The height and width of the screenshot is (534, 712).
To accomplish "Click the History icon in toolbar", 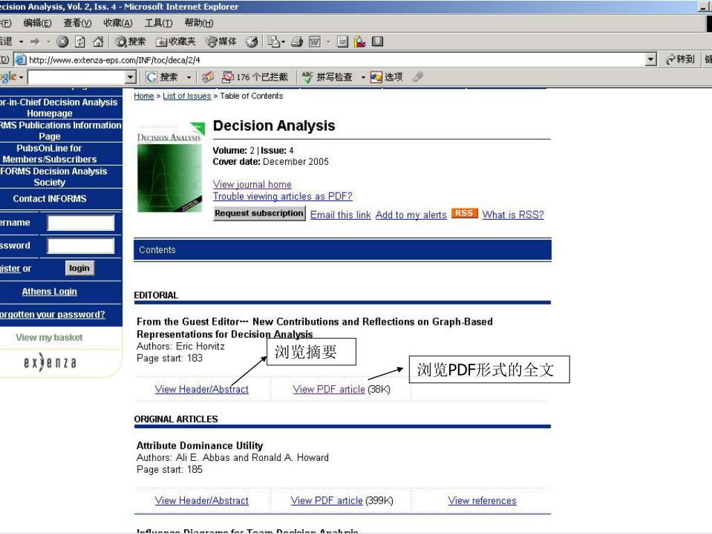I will (x=252, y=42).
